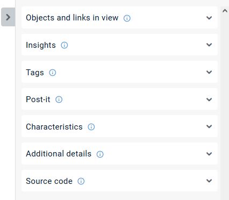229x200 pixels.
Task: Click the Additional details info icon
Action: (x=100, y=154)
